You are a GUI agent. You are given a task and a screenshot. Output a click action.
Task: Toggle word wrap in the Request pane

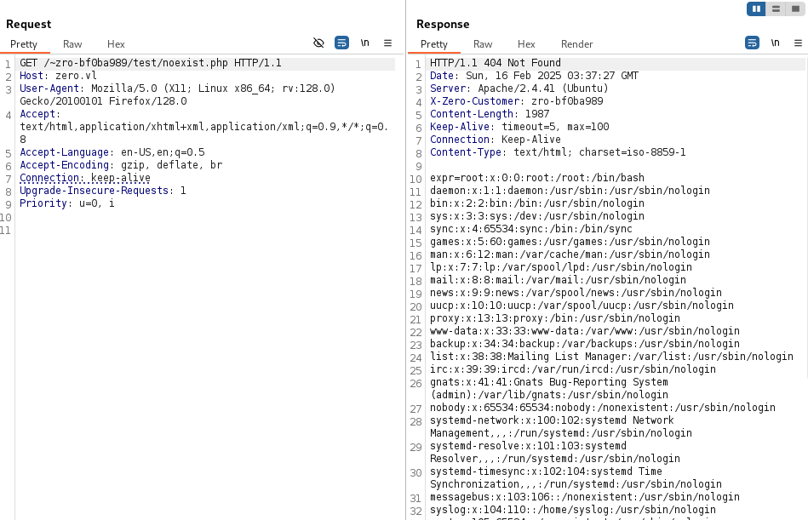(x=341, y=43)
